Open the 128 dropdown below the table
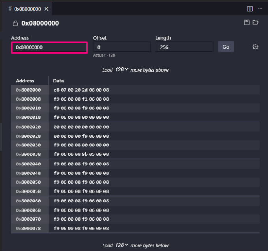Viewport: 268px width, 251px height. tap(122, 245)
